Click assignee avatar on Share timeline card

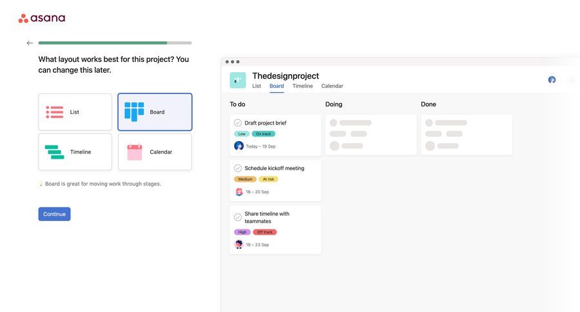point(239,244)
